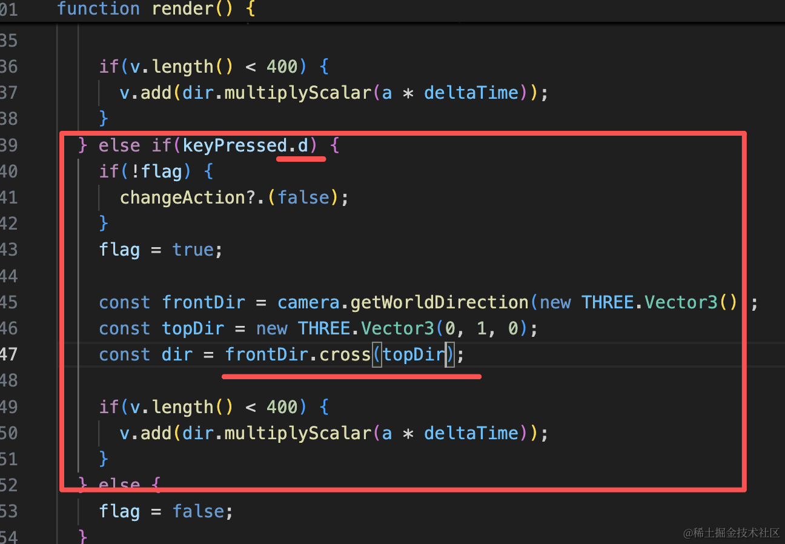Click 'keyPressed' in the else-if condition
The width and height of the screenshot is (785, 544).
[x=235, y=145]
